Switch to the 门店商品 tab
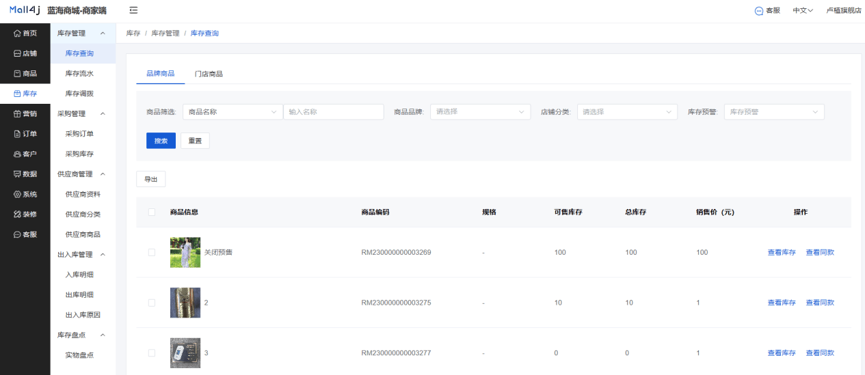 (209, 74)
